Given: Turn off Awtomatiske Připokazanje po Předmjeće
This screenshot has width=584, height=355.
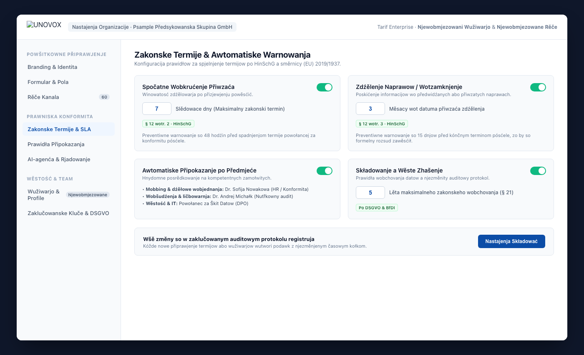Looking at the screenshot, I should 325,171.
